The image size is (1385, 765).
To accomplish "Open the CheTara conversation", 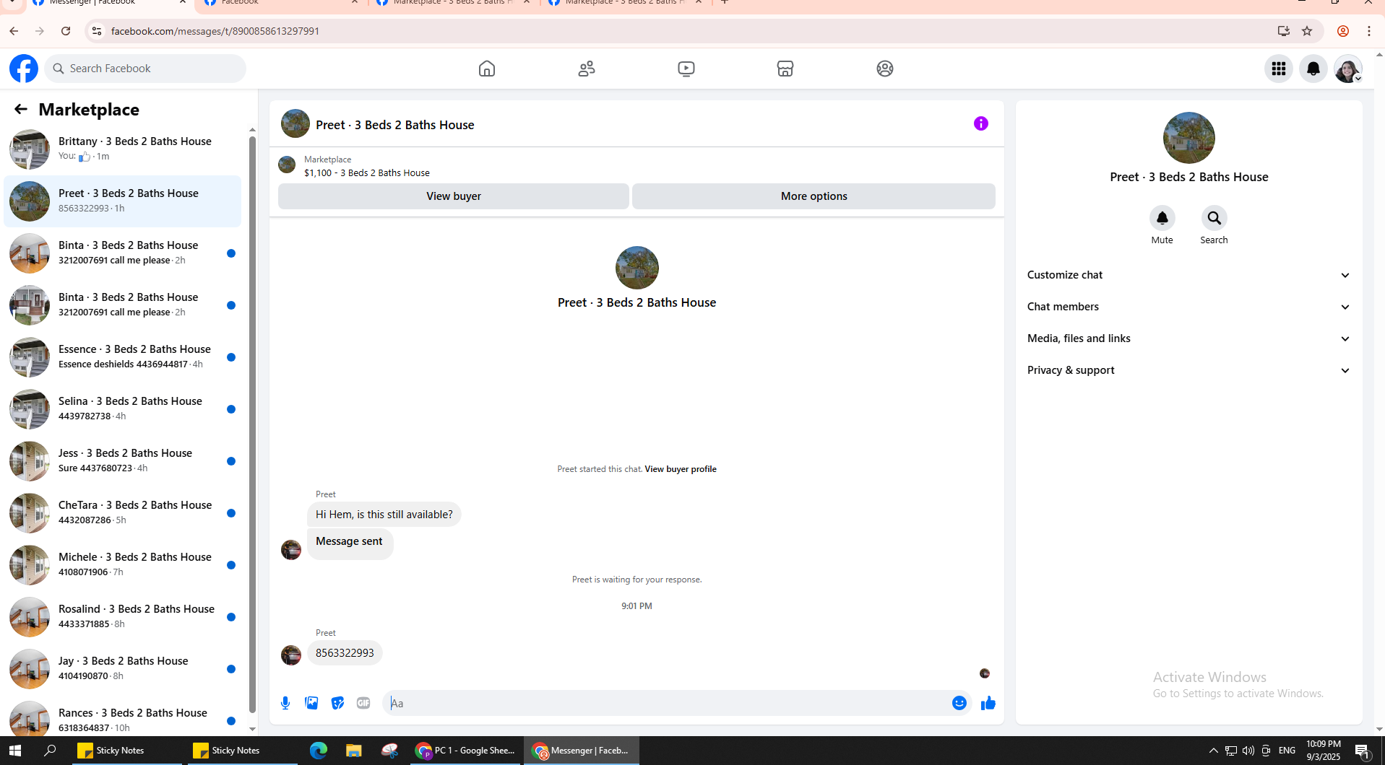I will (123, 512).
